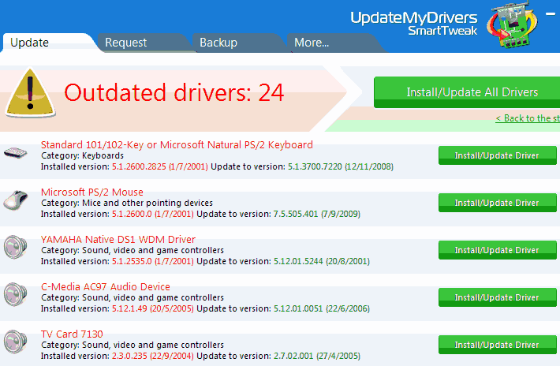This screenshot has width=560, height=366.
Task: Click the yellow warning triangle icon
Action: point(30,93)
